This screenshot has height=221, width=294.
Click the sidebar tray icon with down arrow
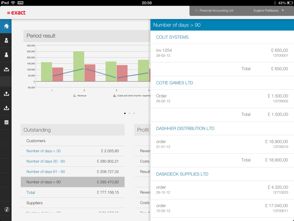point(6,108)
